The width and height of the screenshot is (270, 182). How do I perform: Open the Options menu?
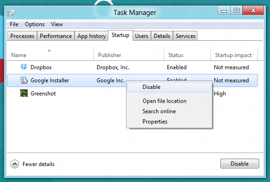coord(35,24)
